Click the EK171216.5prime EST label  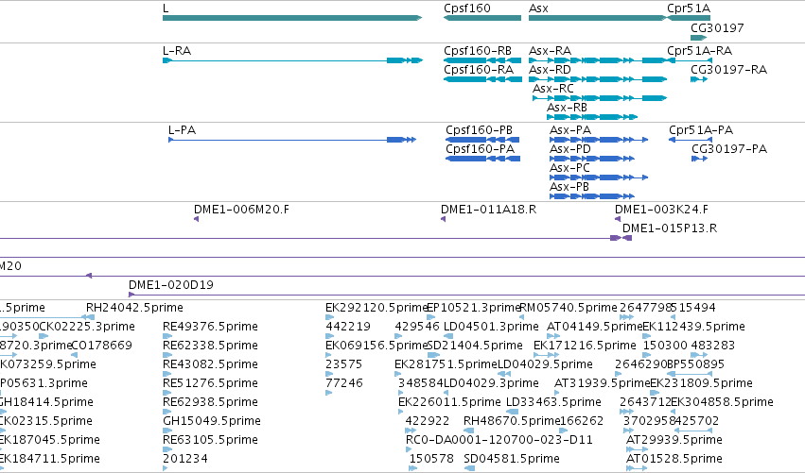(585, 346)
